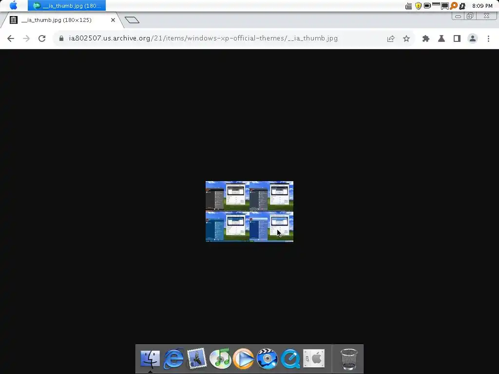Go back to previous page
This screenshot has height=374, width=499.
[11, 38]
